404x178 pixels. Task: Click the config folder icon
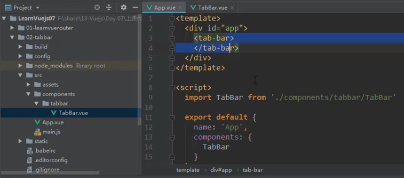tap(29, 56)
